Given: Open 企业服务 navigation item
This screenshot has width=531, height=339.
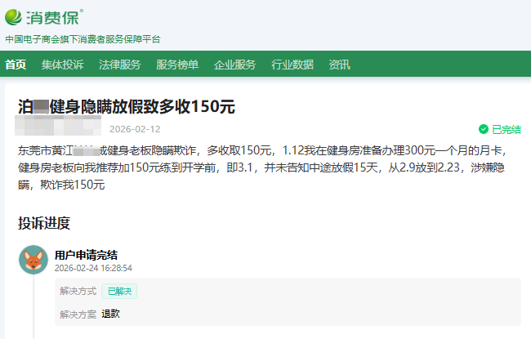Looking at the screenshot, I should (235, 65).
